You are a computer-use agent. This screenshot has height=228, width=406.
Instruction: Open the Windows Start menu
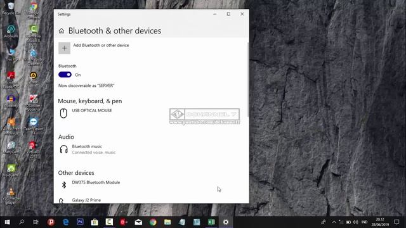[7, 222]
